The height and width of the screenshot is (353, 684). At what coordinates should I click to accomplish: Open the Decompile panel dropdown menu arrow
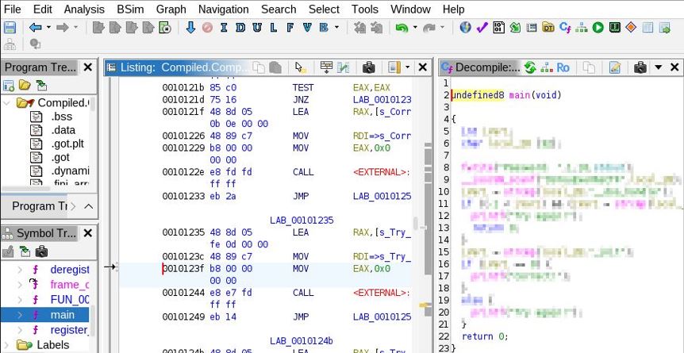coord(659,67)
